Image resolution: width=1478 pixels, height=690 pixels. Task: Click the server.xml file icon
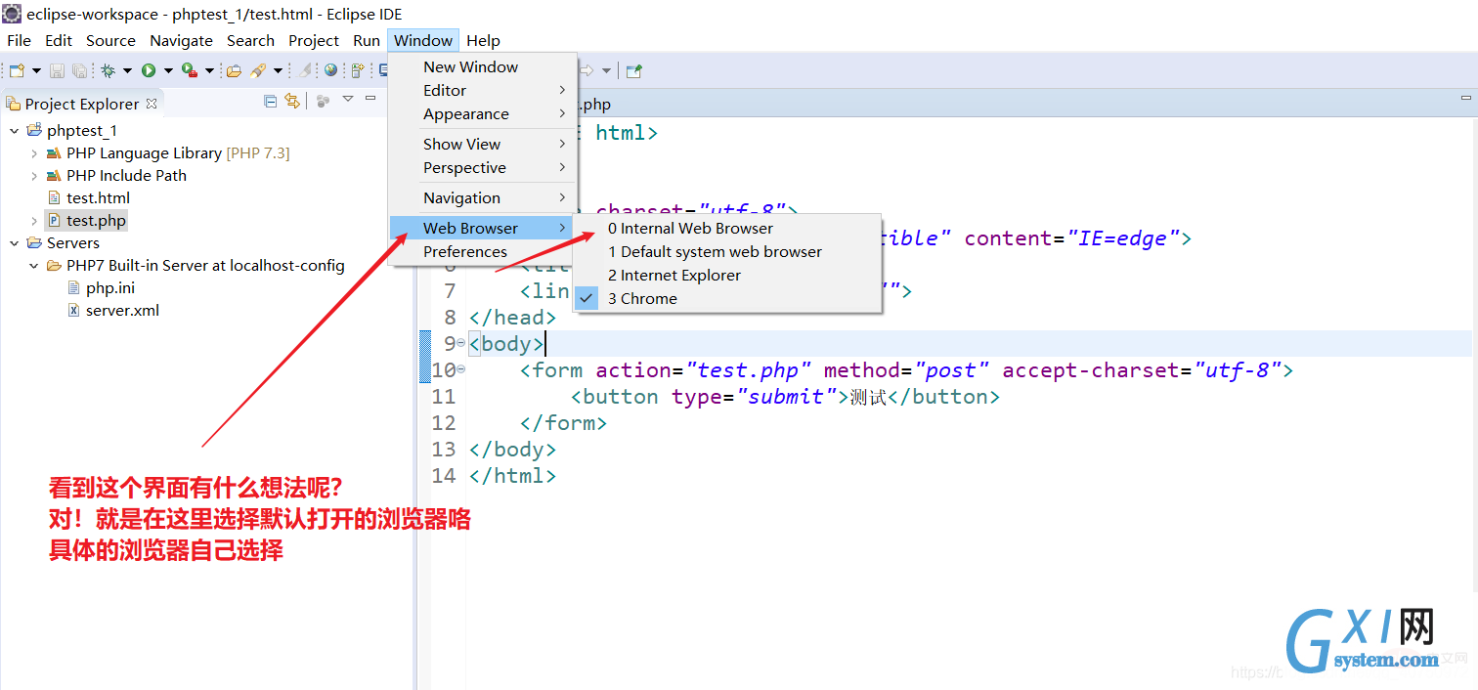click(x=74, y=311)
